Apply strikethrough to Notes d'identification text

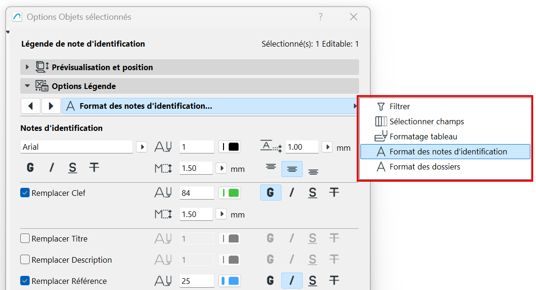click(x=94, y=168)
